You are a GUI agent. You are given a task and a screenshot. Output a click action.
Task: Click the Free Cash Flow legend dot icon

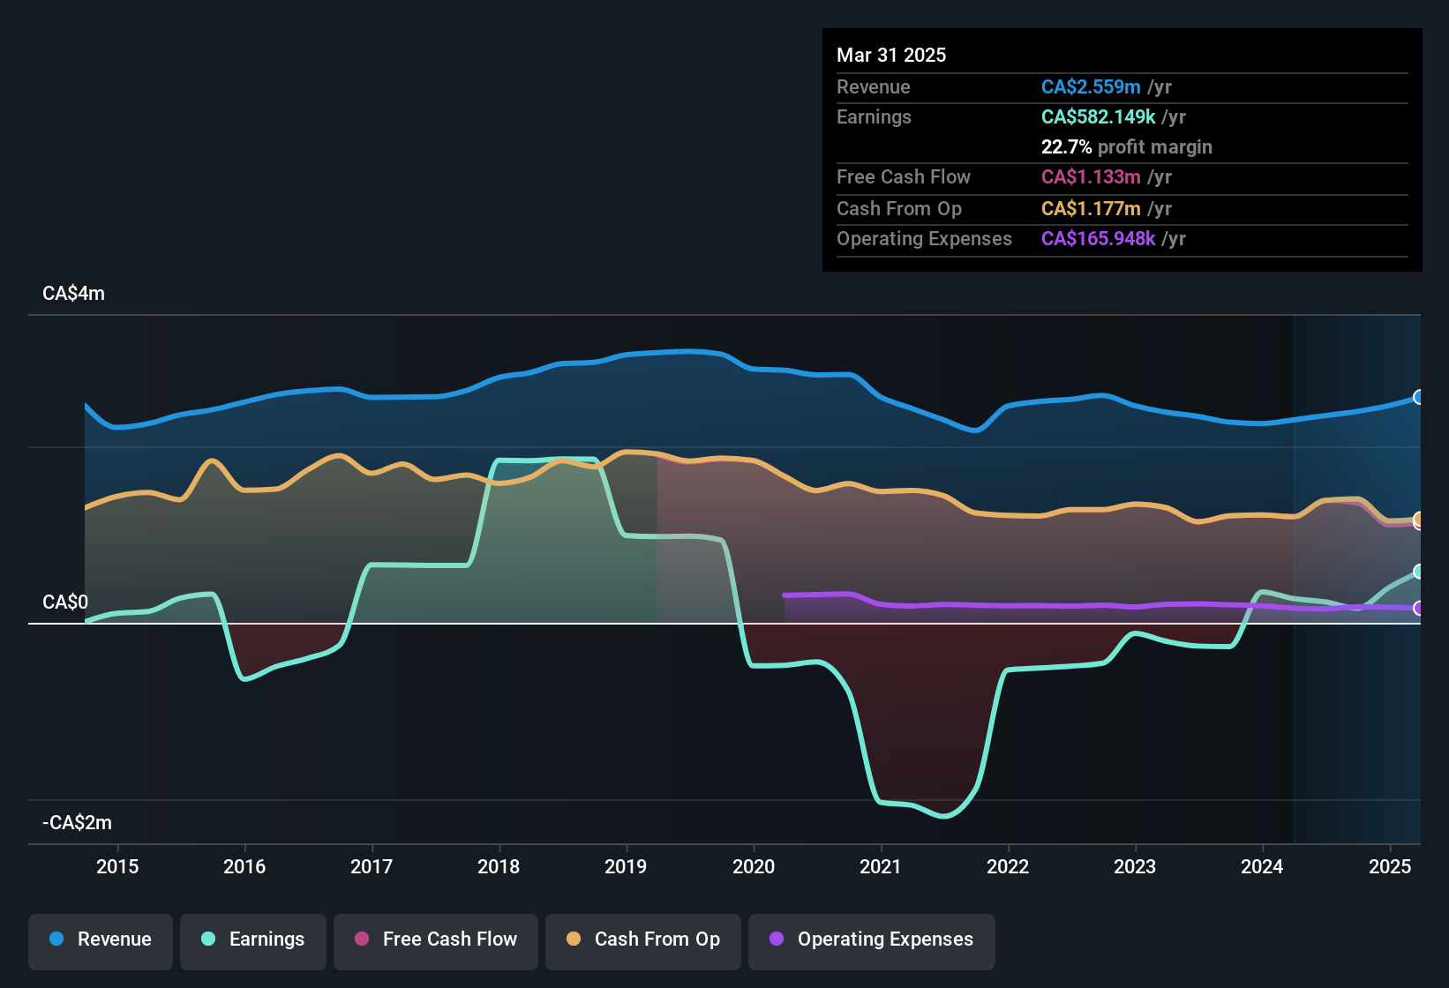point(360,939)
